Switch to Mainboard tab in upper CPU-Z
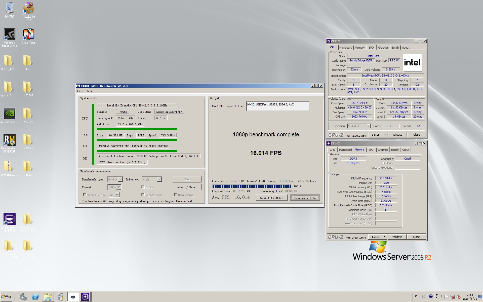 pos(346,48)
